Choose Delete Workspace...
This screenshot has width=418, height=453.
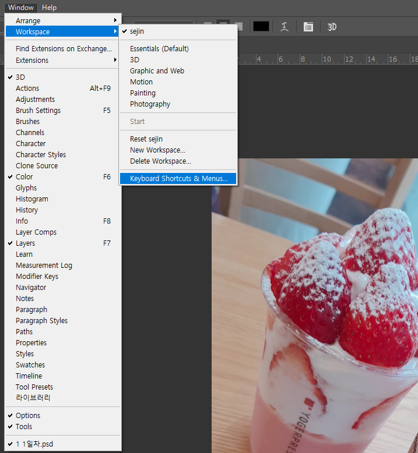[x=178, y=161]
